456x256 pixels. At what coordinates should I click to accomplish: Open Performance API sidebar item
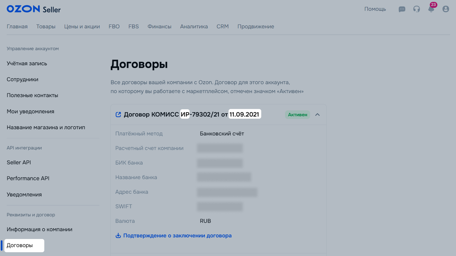[x=28, y=178]
